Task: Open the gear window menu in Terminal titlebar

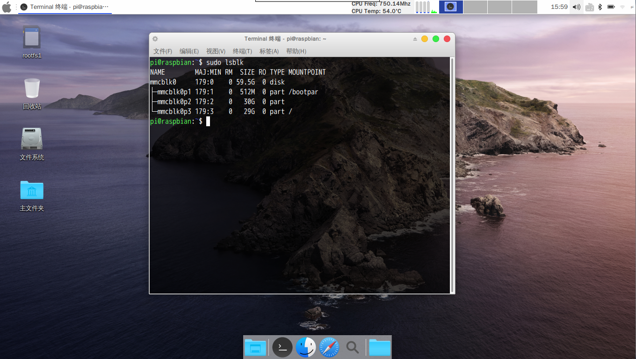Action: coord(155,39)
